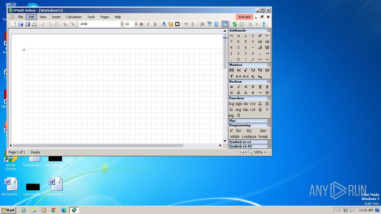Insert the less-or-equal Boolean operator
This screenshot has width=381, height=214.
tap(260, 87)
